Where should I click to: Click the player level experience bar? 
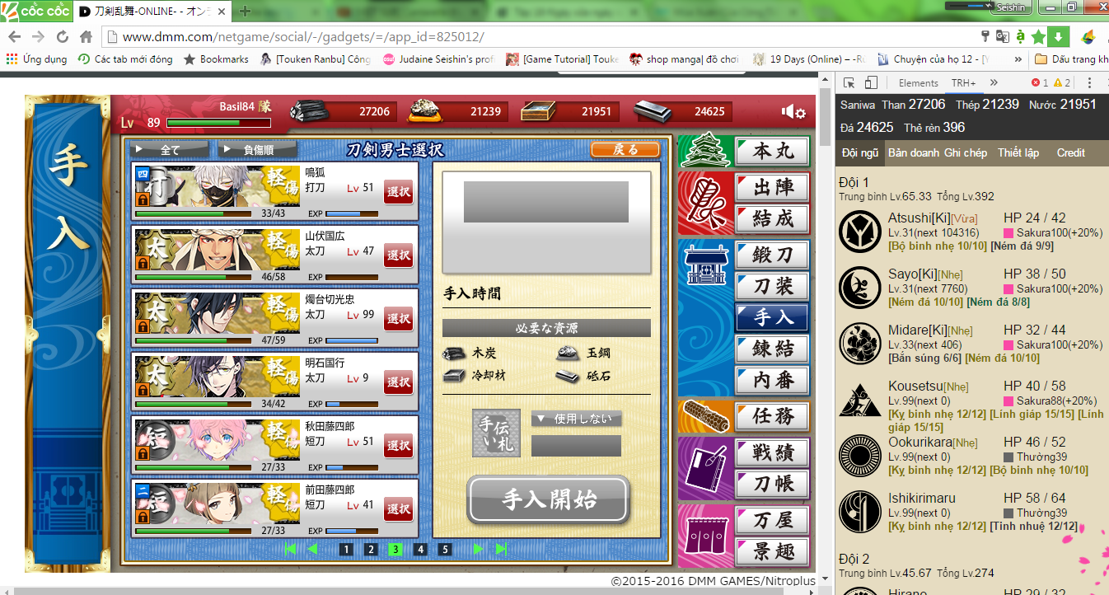click(x=218, y=124)
